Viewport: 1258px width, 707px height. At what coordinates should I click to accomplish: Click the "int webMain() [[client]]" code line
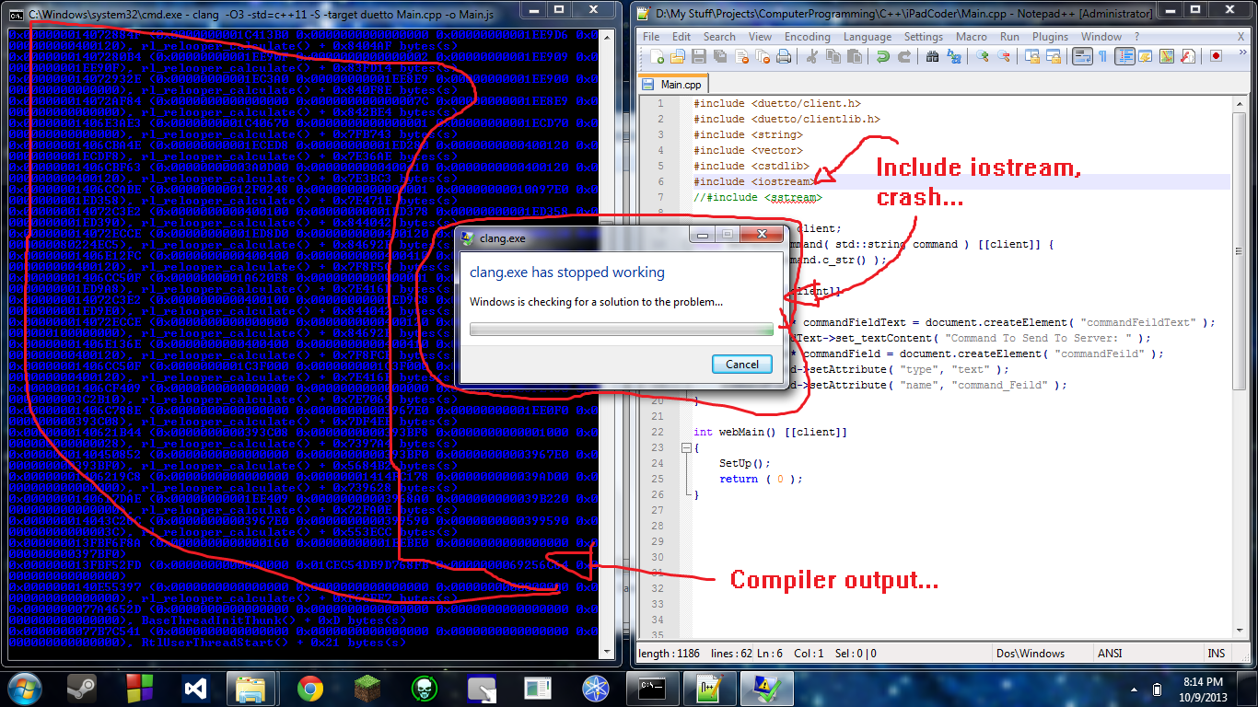[x=771, y=432]
